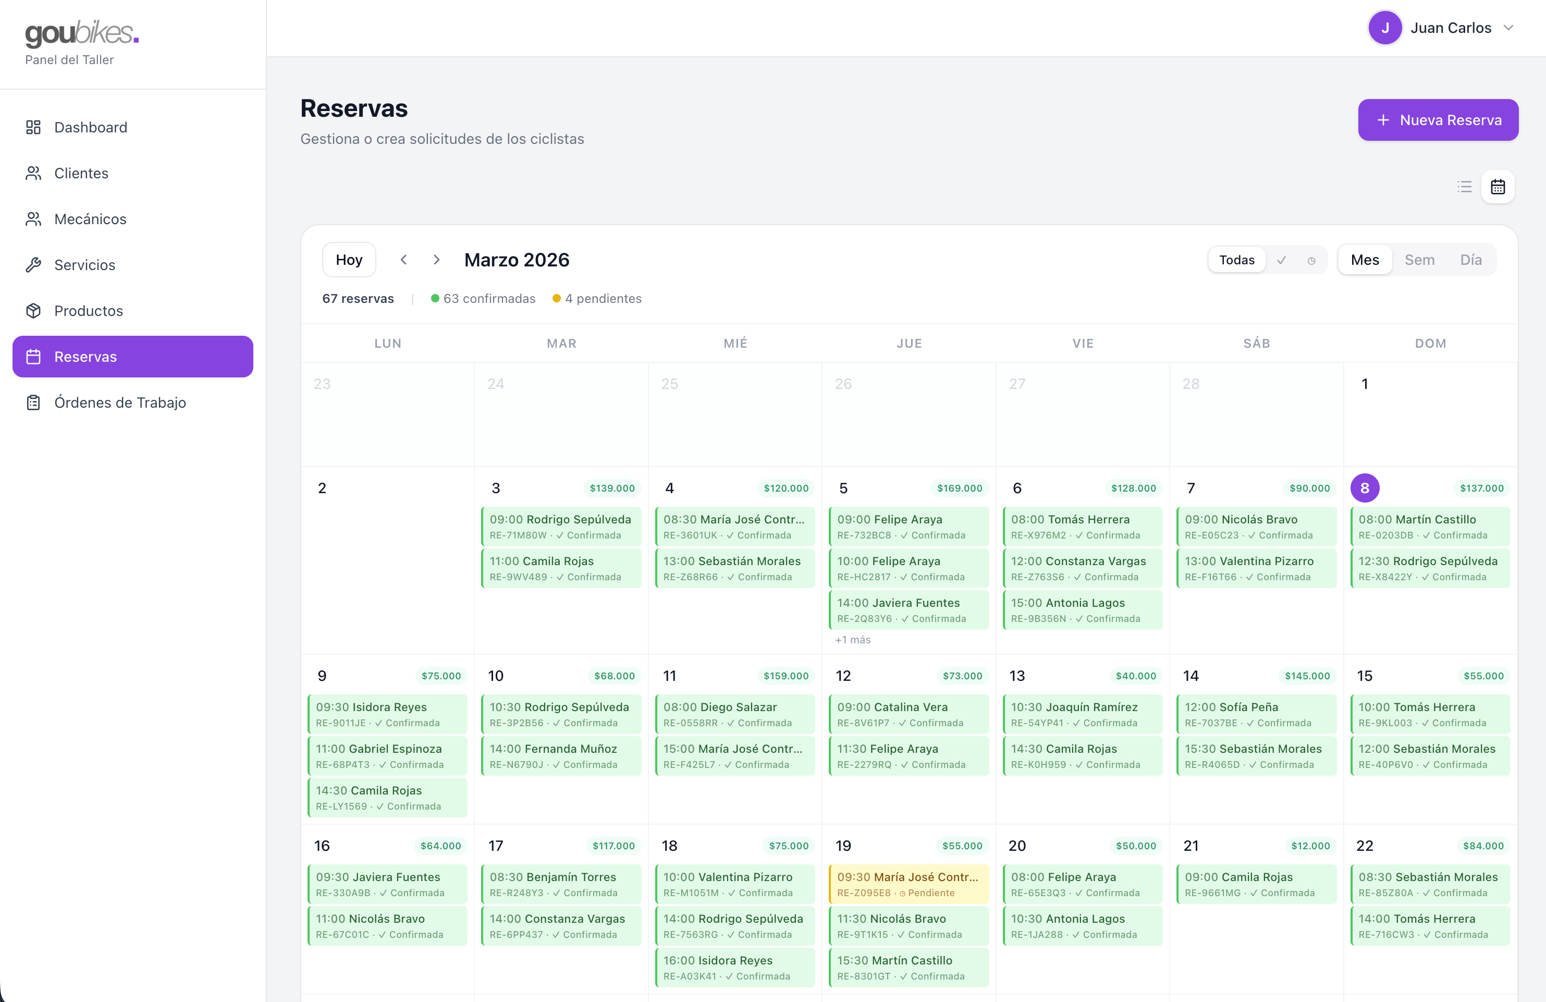Screen dimensions: 1546x1002
Task: Go to previous month arrow
Action: point(403,260)
